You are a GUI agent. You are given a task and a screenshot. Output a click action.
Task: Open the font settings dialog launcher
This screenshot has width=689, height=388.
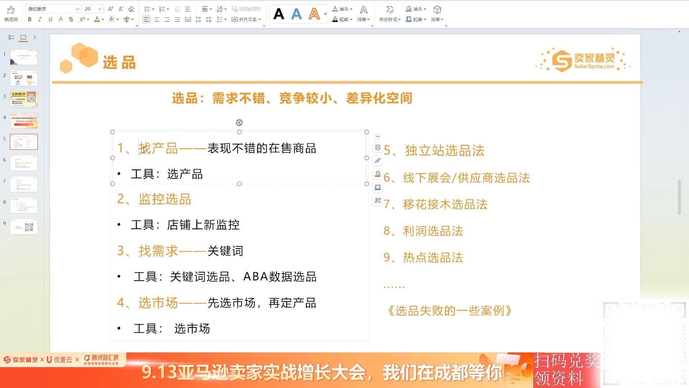[137, 26]
